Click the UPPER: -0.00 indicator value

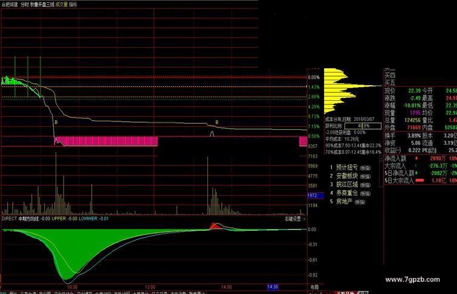[65, 219]
